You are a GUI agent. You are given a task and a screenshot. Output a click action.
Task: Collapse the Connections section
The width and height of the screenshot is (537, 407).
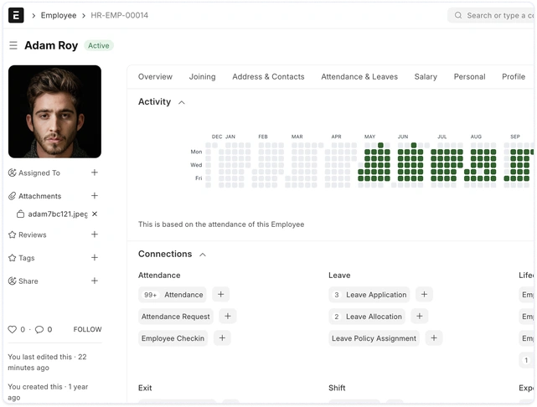coord(203,255)
